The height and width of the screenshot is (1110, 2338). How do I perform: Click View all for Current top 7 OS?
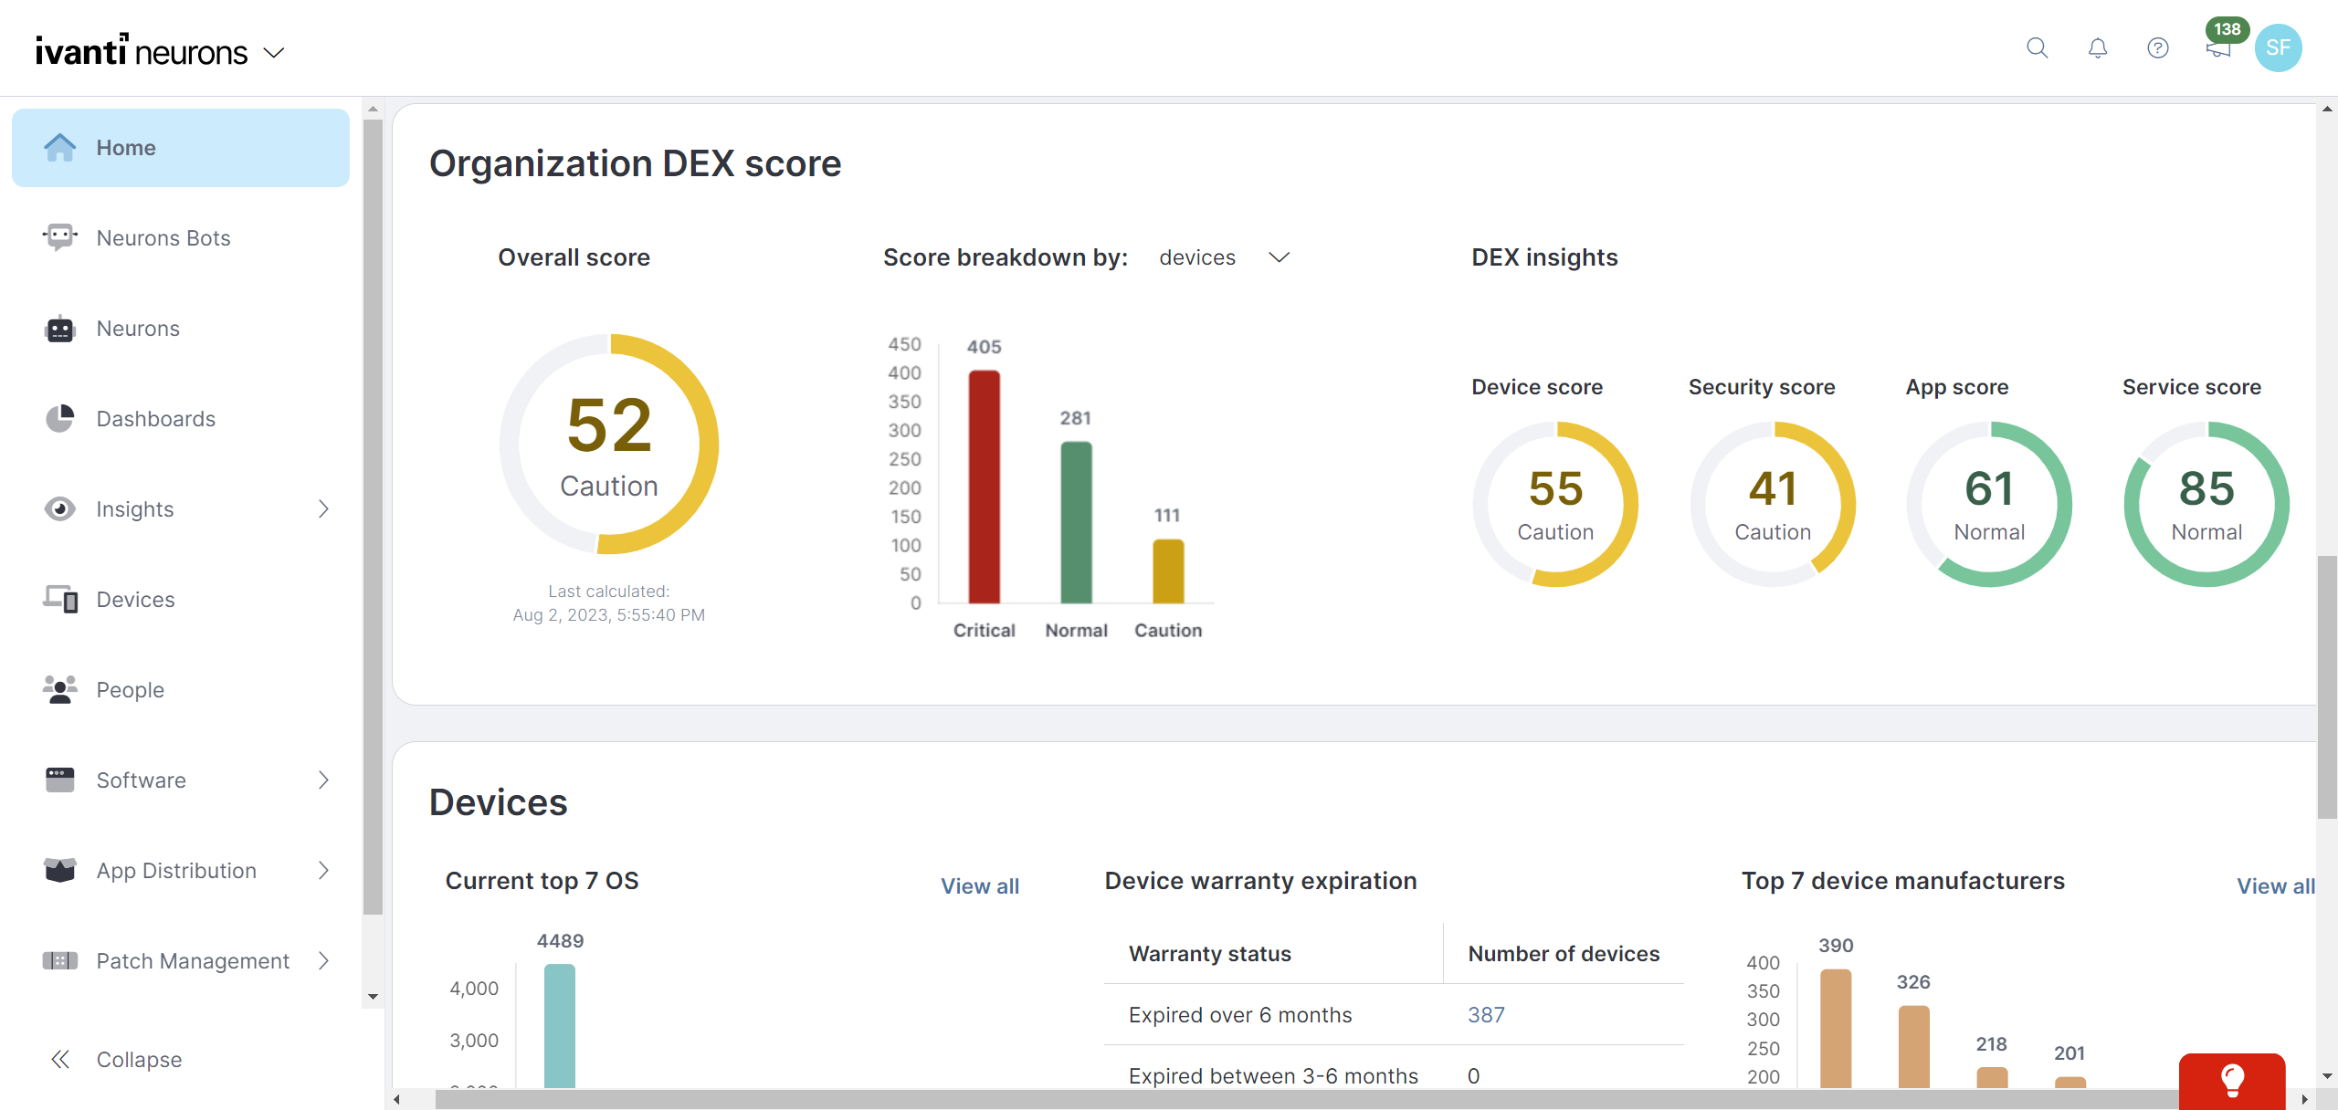pyautogui.click(x=980, y=886)
